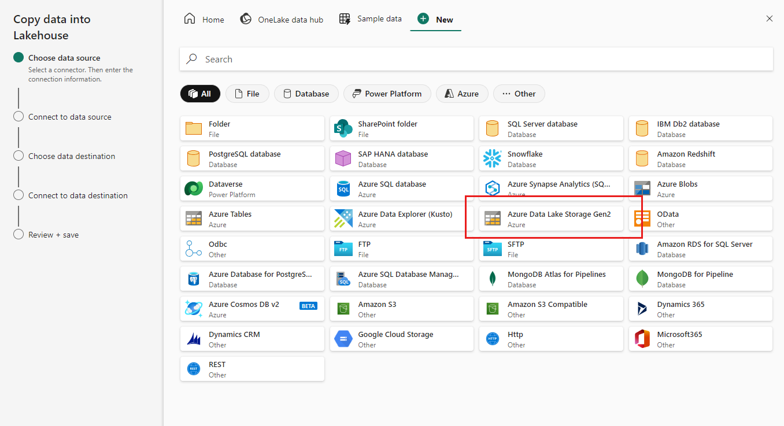
Task: Apply the File category filter
Action: (x=247, y=94)
